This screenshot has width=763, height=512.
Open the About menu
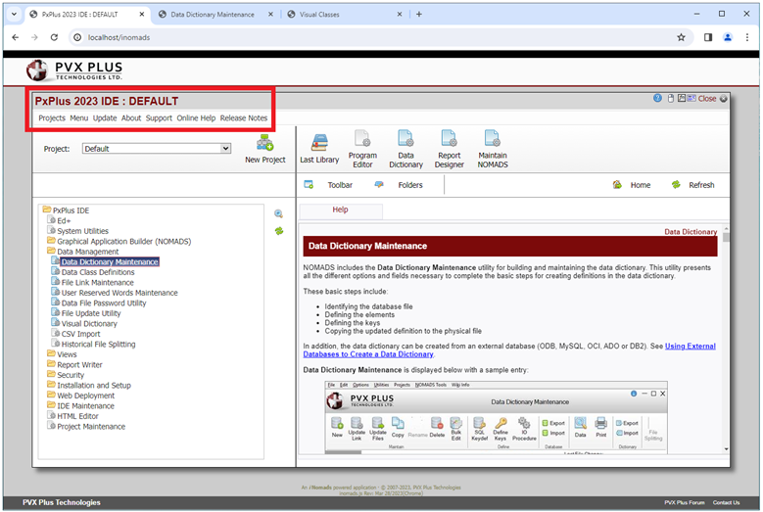tap(131, 118)
